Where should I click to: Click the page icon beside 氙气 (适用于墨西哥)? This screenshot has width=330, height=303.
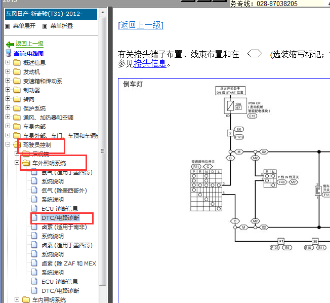point(34,172)
